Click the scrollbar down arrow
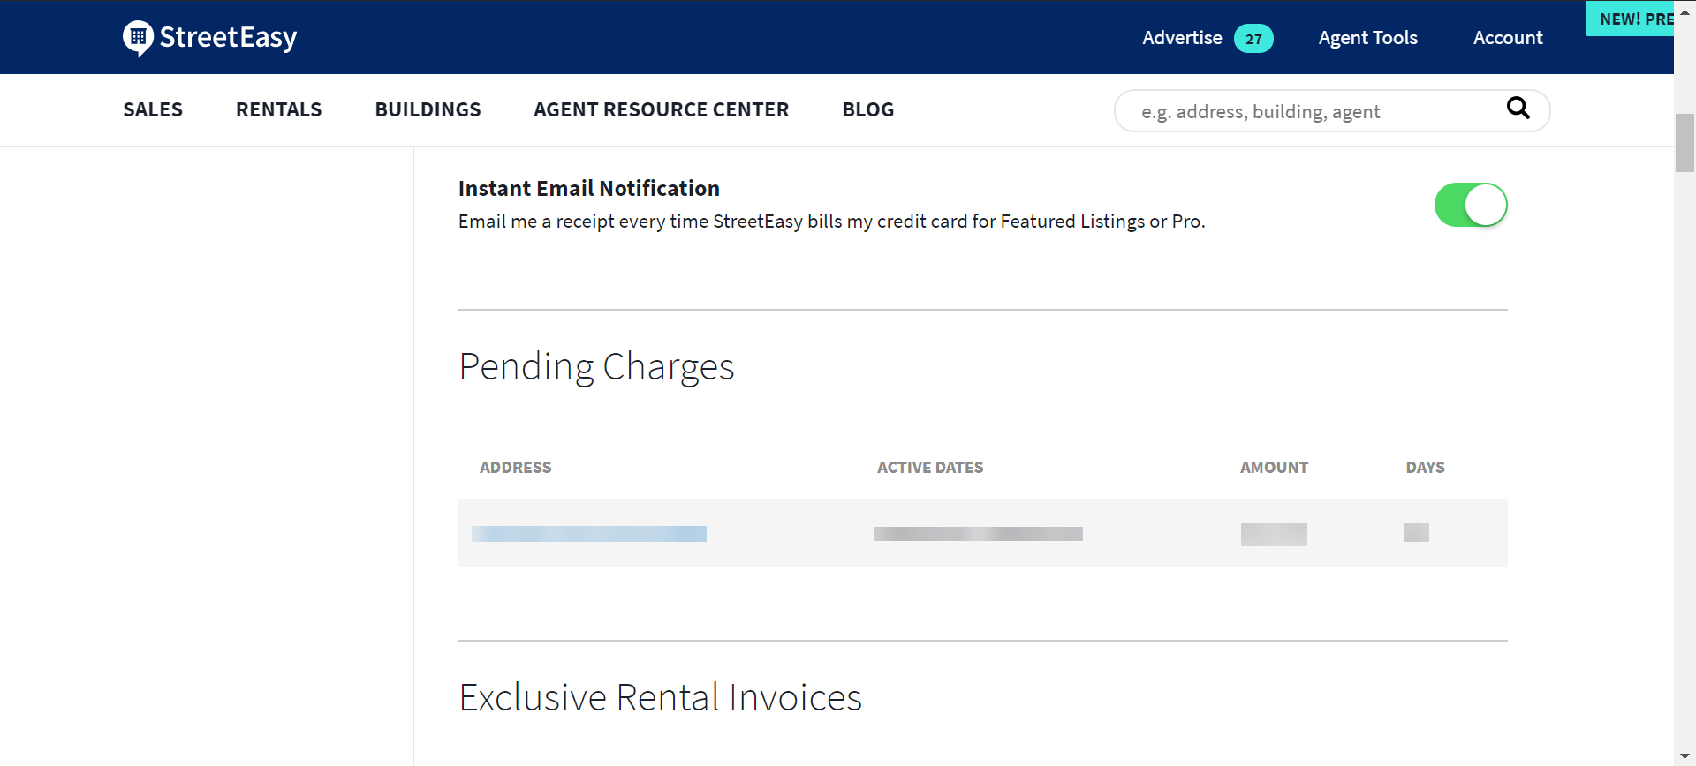1696x766 pixels. [1685, 757]
